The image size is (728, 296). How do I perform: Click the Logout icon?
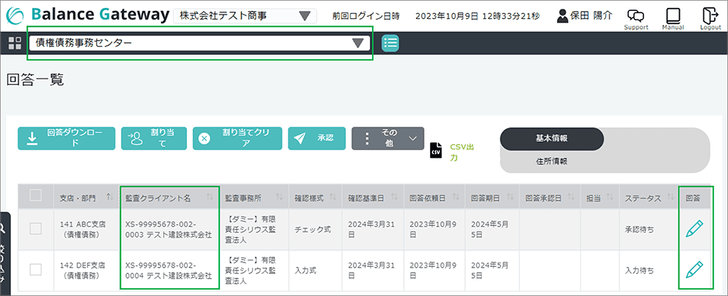(710, 17)
